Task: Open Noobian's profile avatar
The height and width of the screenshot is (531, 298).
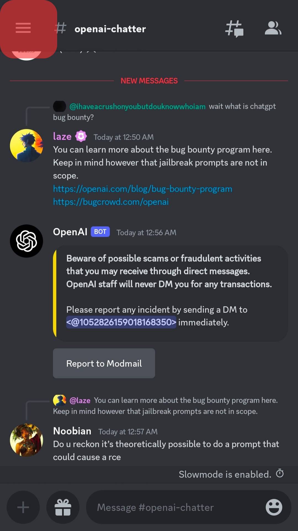Action: coord(26,440)
